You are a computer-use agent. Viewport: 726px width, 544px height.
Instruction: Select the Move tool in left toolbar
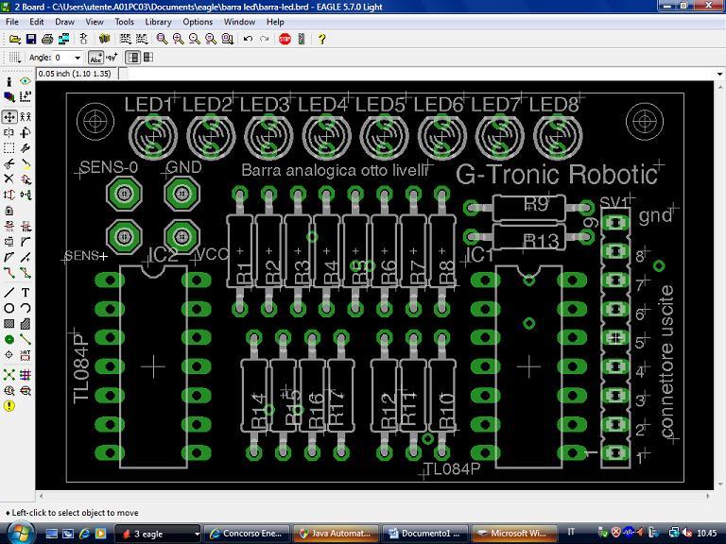click(9, 117)
